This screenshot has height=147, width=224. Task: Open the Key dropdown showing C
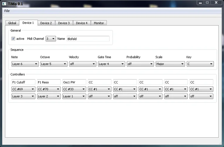[x=200, y=64]
